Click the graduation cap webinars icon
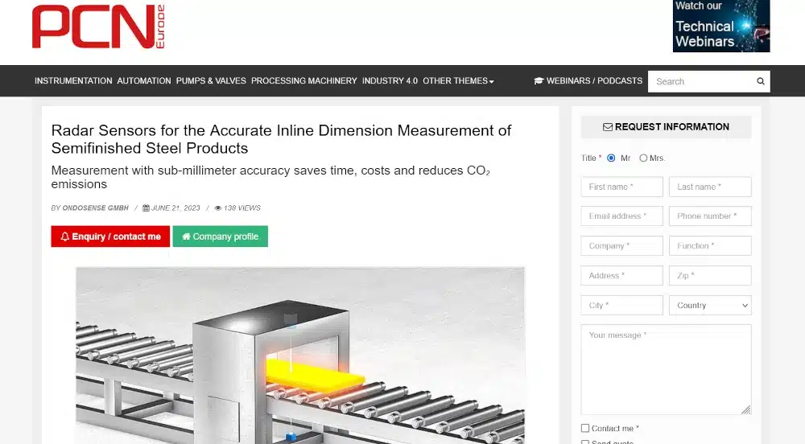Screen dimensions: 805x444 click(539, 81)
